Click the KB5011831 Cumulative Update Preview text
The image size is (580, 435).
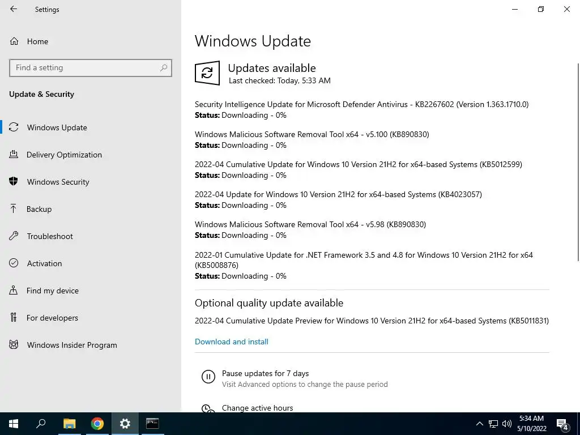(372, 321)
